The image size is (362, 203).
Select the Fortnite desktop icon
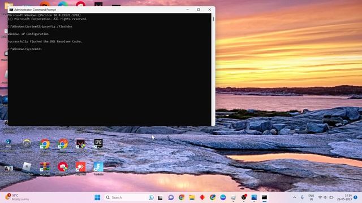point(98,167)
